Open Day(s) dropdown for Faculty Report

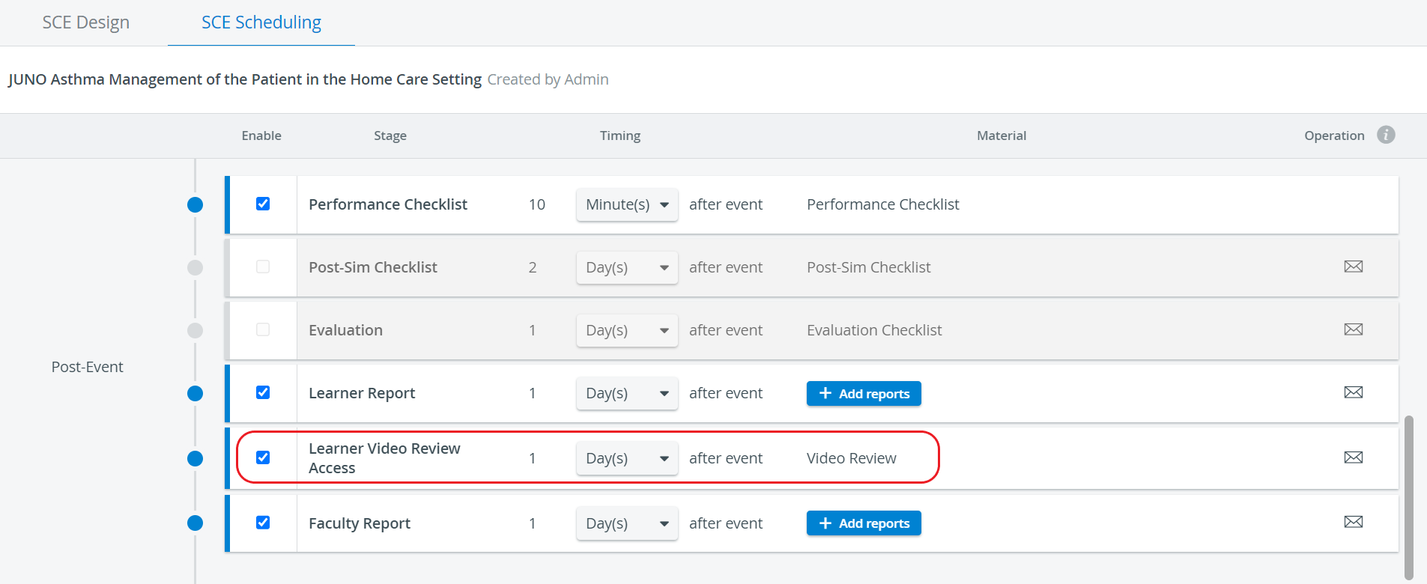tap(627, 523)
